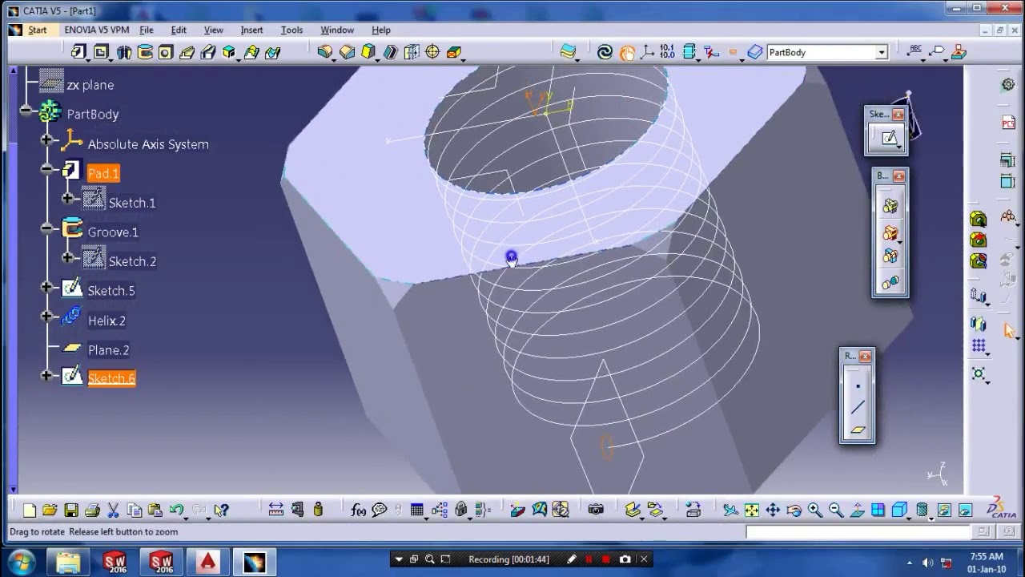Click the Plane tool in reference elements palette
This screenshot has width=1025, height=577.
tap(858, 430)
